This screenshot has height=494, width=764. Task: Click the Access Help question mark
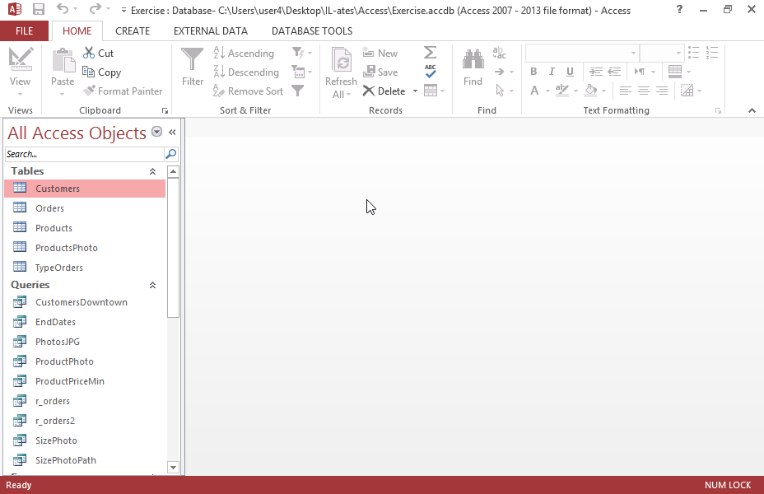680,9
